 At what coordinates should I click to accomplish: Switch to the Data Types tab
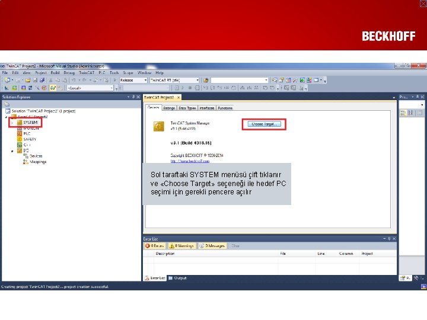[187, 108]
